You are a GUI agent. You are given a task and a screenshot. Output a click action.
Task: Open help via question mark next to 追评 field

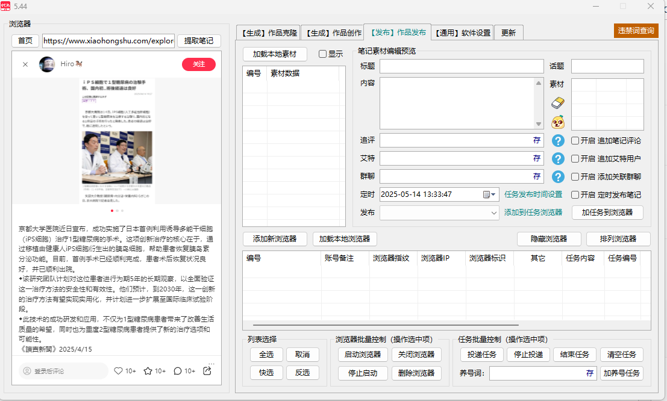(557, 140)
